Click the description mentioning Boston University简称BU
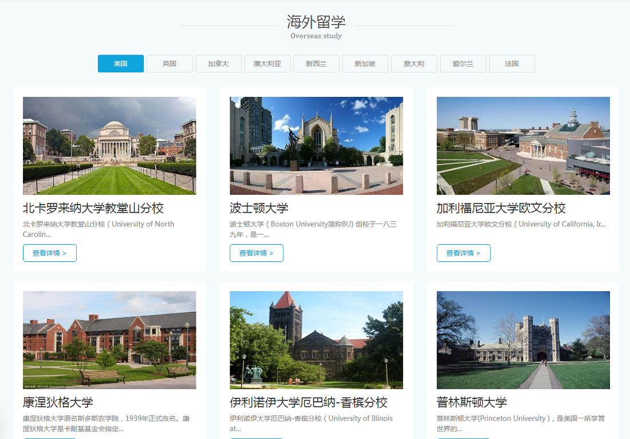 313,229
